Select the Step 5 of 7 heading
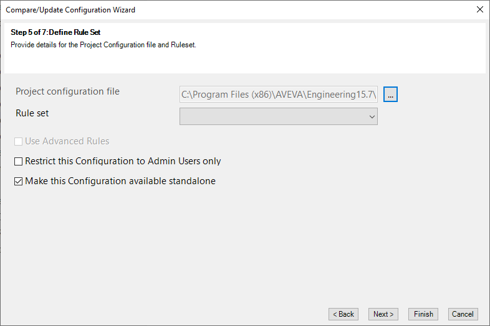Image resolution: width=490 pixels, height=326 pixels. (55, 32)
